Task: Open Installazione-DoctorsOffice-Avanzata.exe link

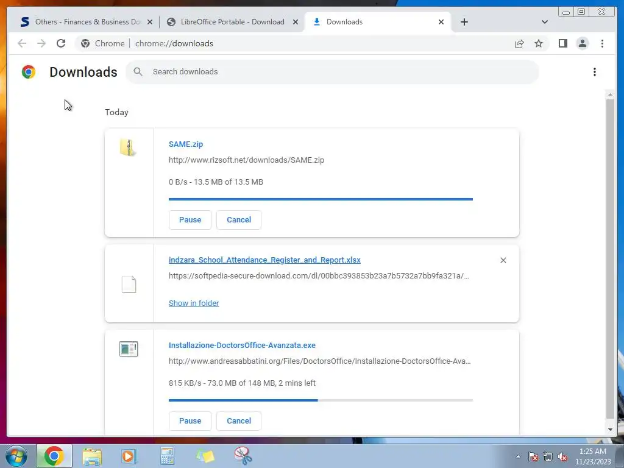Action: 242,345
